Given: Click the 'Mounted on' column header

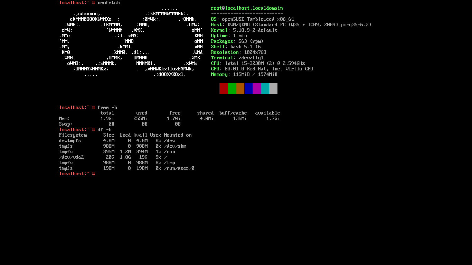Looking at the screenshot, I should click(x=178, y=135).
